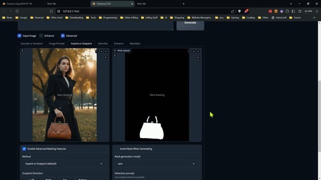The image size is (321, 180).
Task: Open the Often Used bookmarks folder
Action: 55,18
